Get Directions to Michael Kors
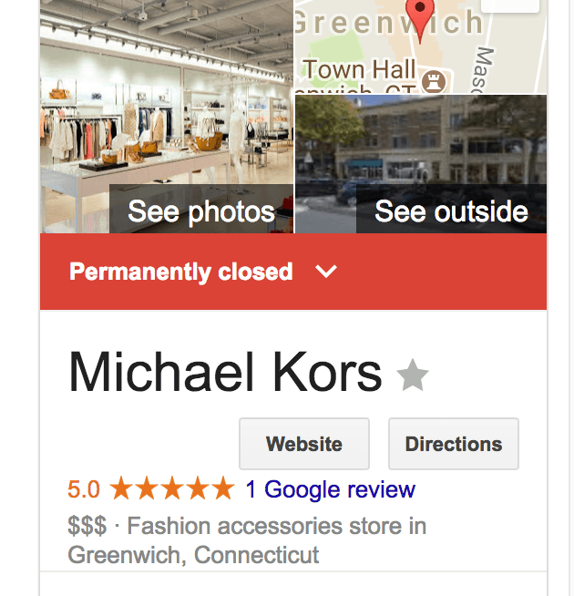The width and height of the screenshot is (574, 596). click(x=454, y=444)
